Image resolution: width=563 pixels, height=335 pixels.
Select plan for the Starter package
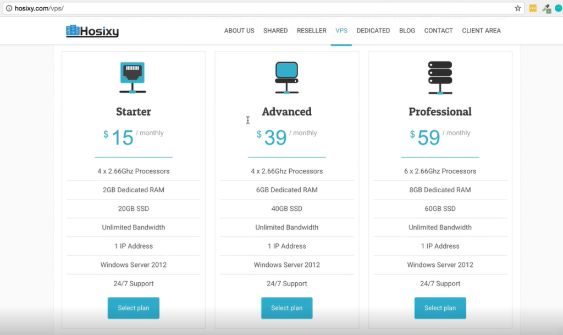pyautogui.click(x=134, y=308)
